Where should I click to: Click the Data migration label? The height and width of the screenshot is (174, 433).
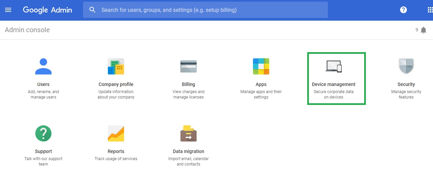(x=189, y=151)
